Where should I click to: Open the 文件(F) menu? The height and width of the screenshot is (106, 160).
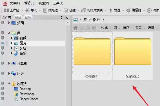click(x=15, y=3)
